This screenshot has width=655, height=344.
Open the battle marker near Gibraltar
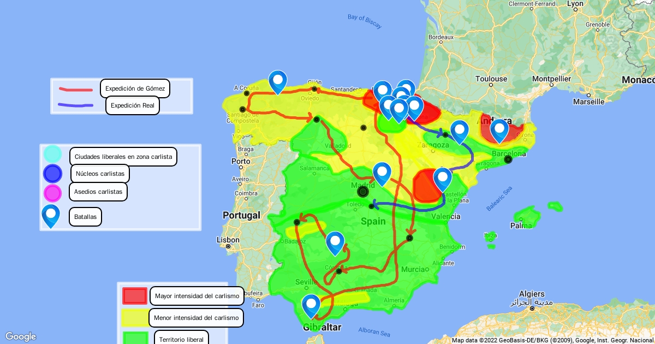tap(311, 305)
